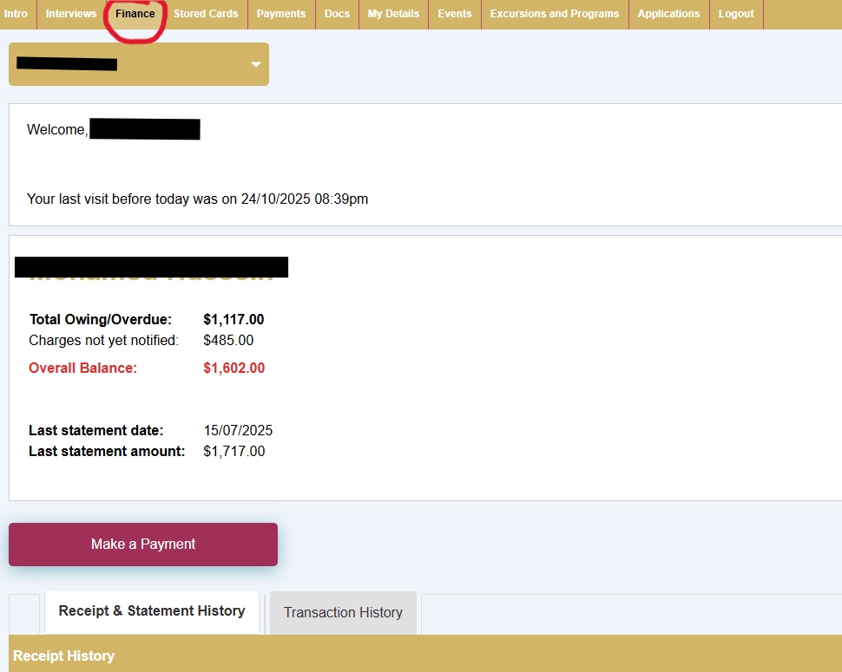Open the Docs menu item
This screenshot has height=672, width=842.
click(337, 14)
